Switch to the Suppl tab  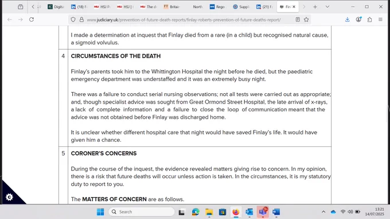[241, 7]
